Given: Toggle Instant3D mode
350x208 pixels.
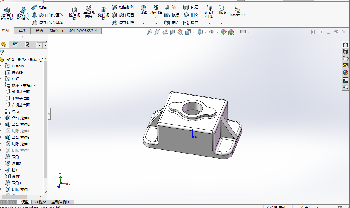Looking at the screenshot, I should pos(237,12).
